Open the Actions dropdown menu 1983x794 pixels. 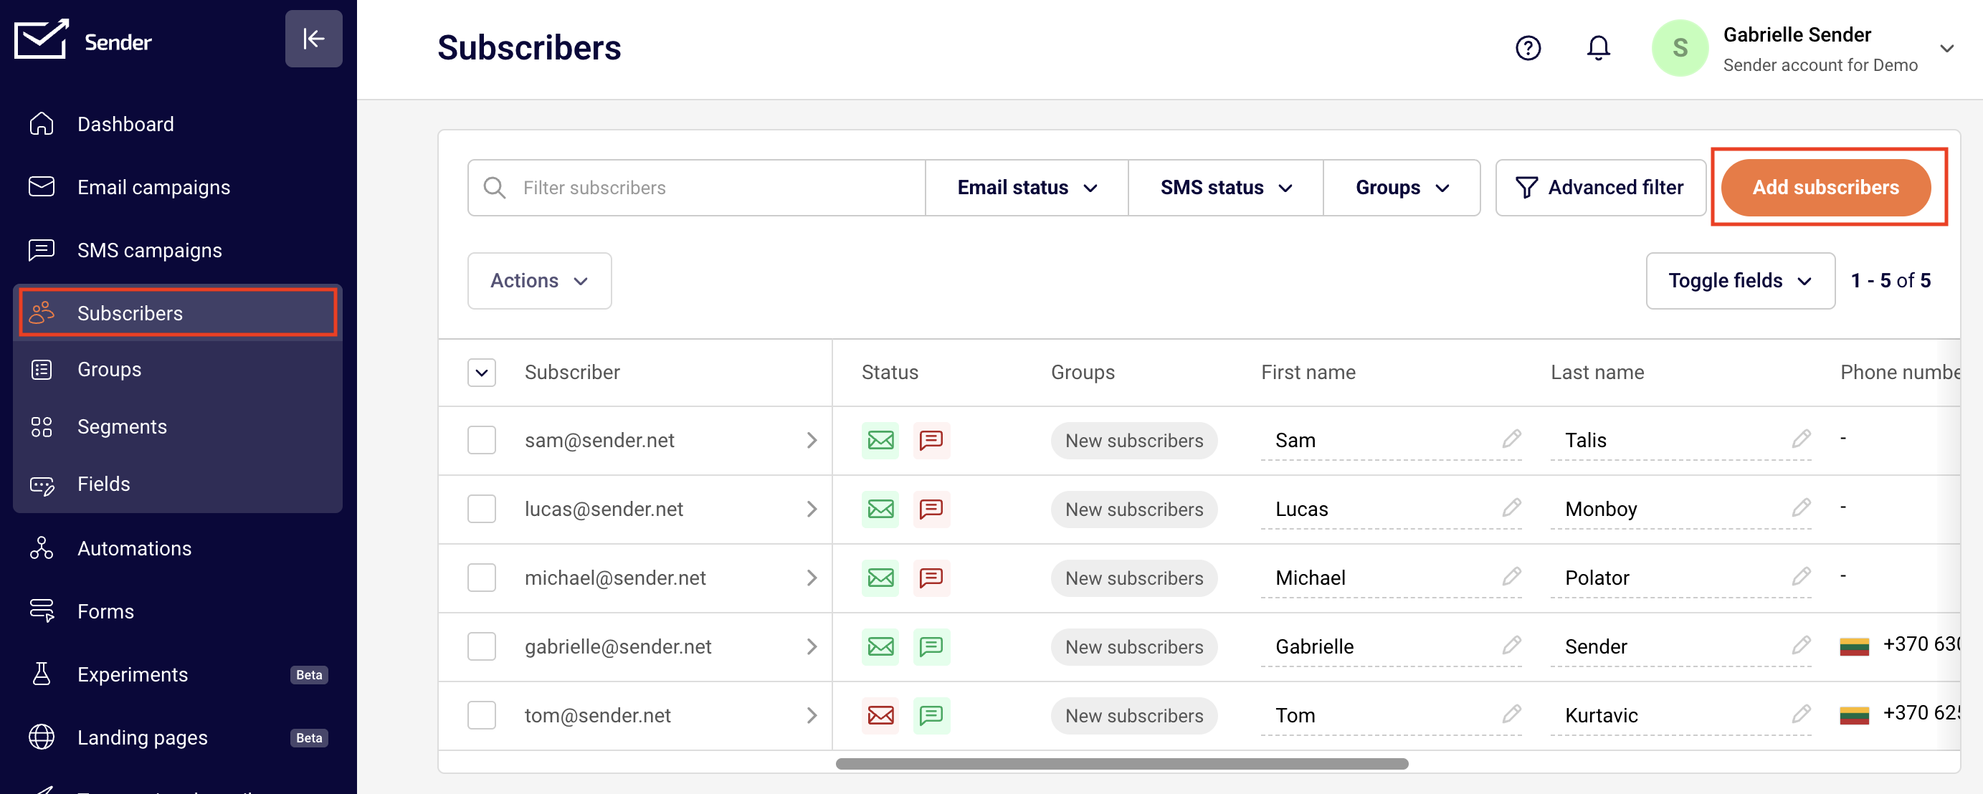[539, 281]
